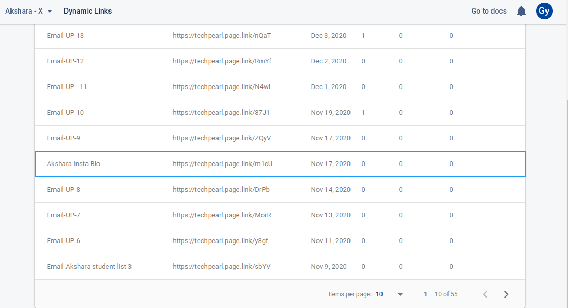Viewport: 568px width, 308px height.
Task: Select the Email-UP-13 link name
Action: [x=65, y=36]
